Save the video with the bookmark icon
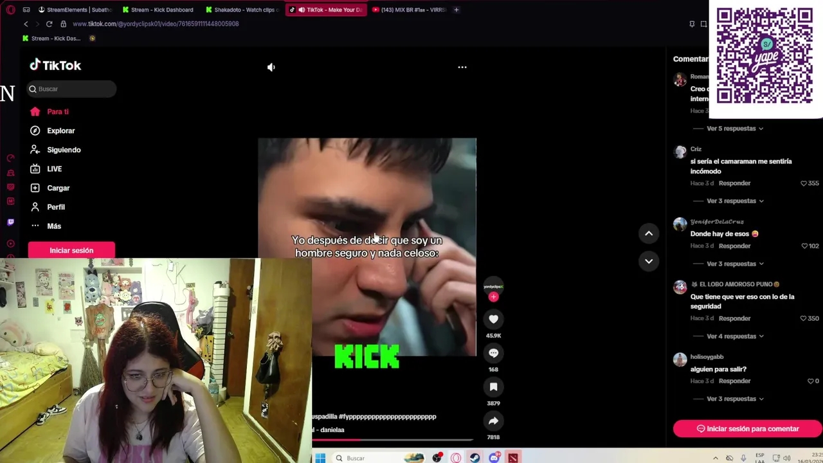The width and height of the screenshot is (823, 463). pos(493,386)
